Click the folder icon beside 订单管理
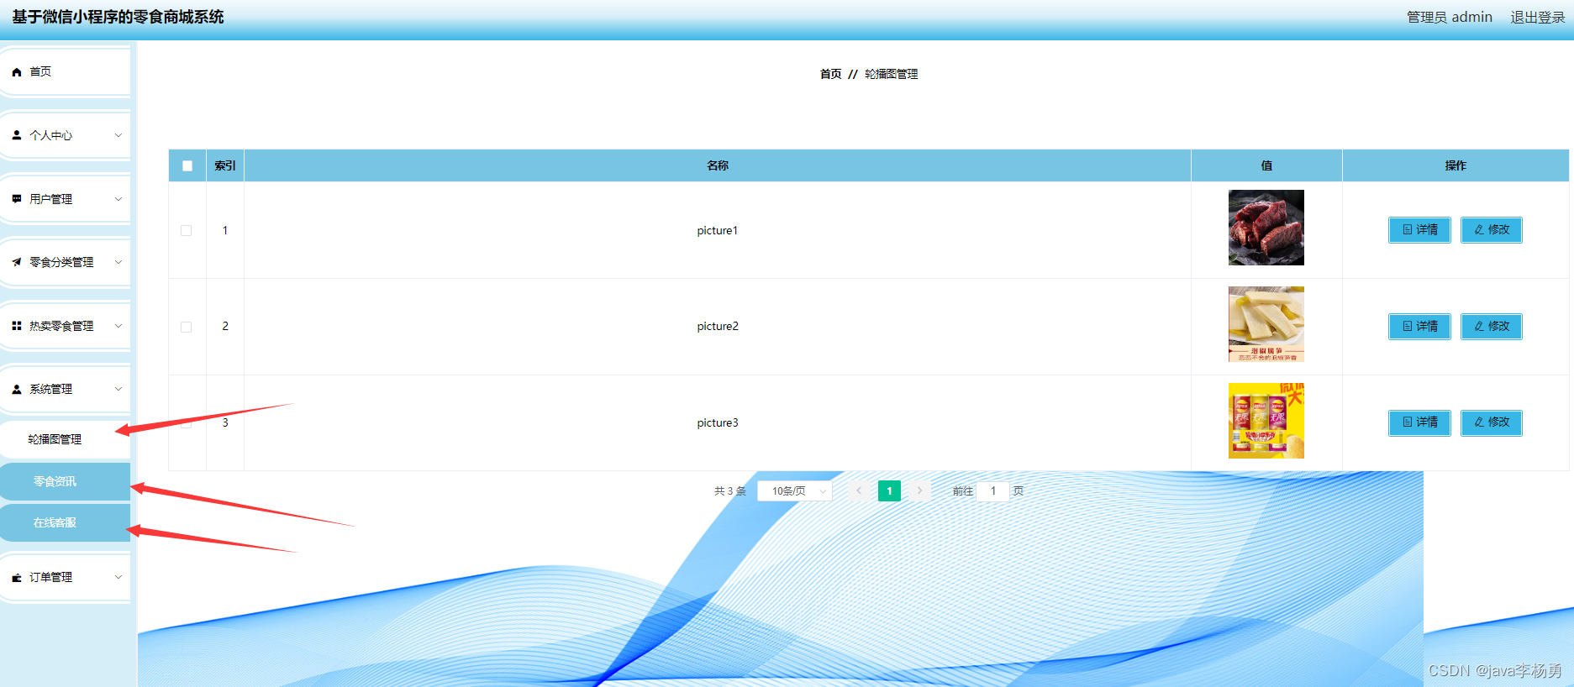The height and width of the screenshot is (687, 1574). tap(17, 578)
